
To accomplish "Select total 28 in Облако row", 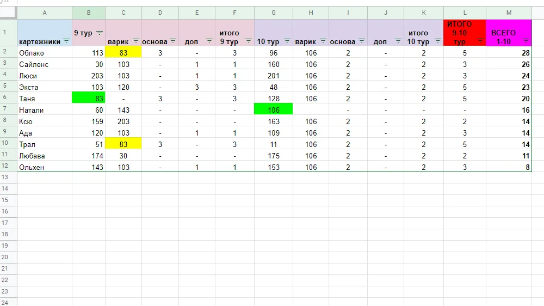I will 509,53.
